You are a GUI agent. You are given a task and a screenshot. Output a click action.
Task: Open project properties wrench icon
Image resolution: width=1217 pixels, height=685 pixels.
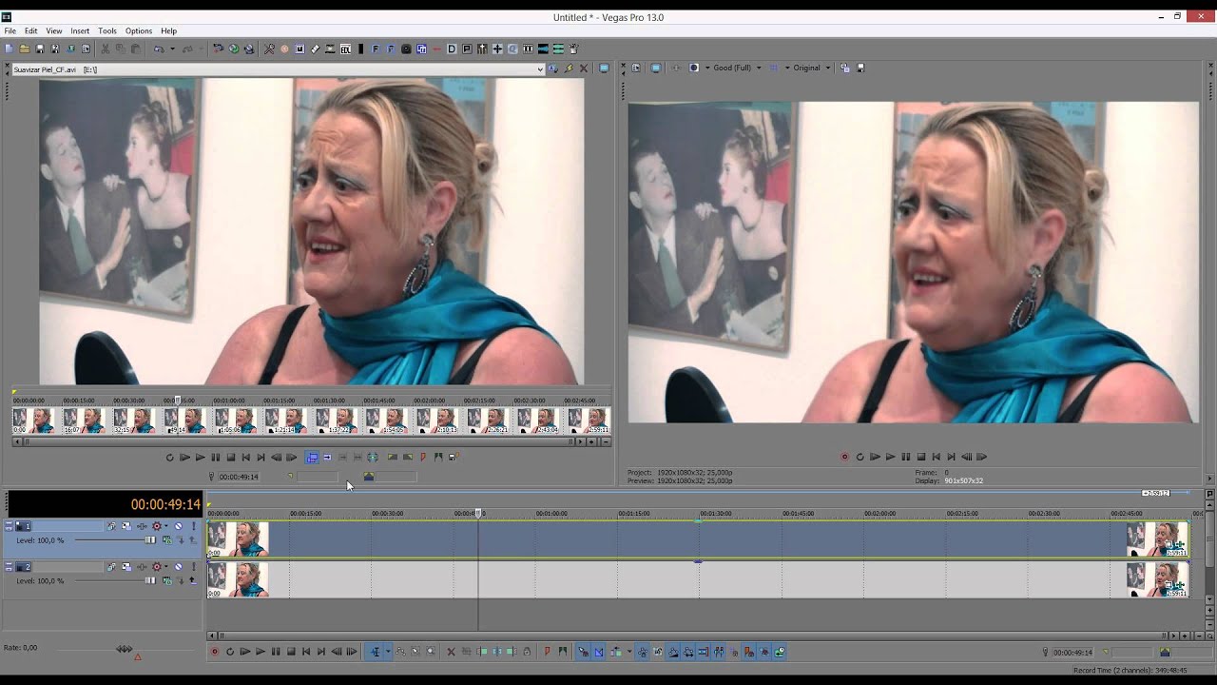[x=269, y=49]
